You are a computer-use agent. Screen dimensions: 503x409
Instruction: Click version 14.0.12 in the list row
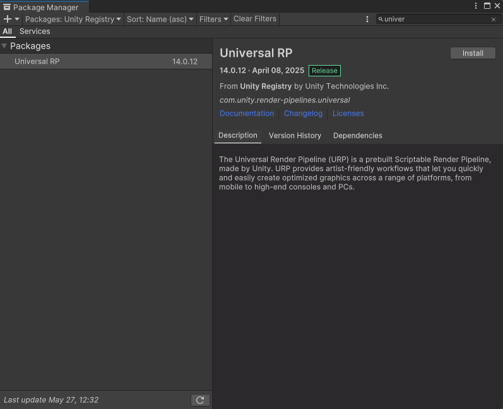(x=185, y=62)
